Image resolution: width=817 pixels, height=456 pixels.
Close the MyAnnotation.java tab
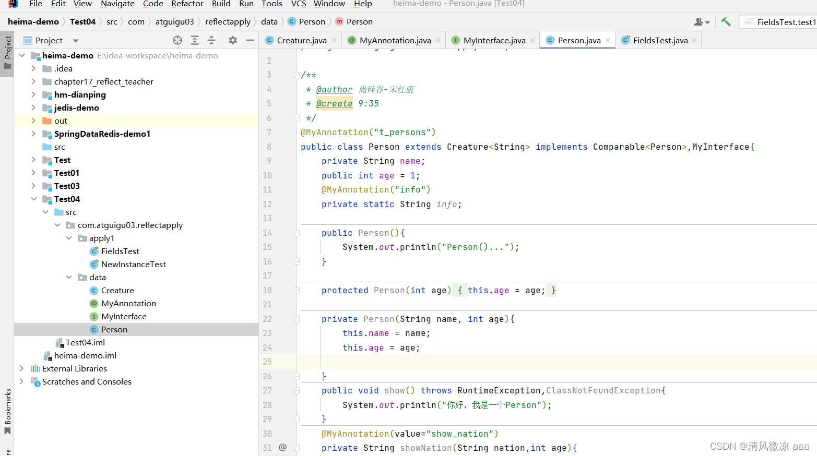click(438, 40)
